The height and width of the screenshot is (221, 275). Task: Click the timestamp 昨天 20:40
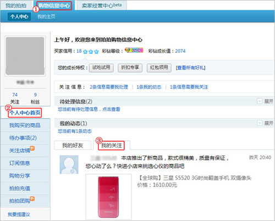click(x=260, y=157)
